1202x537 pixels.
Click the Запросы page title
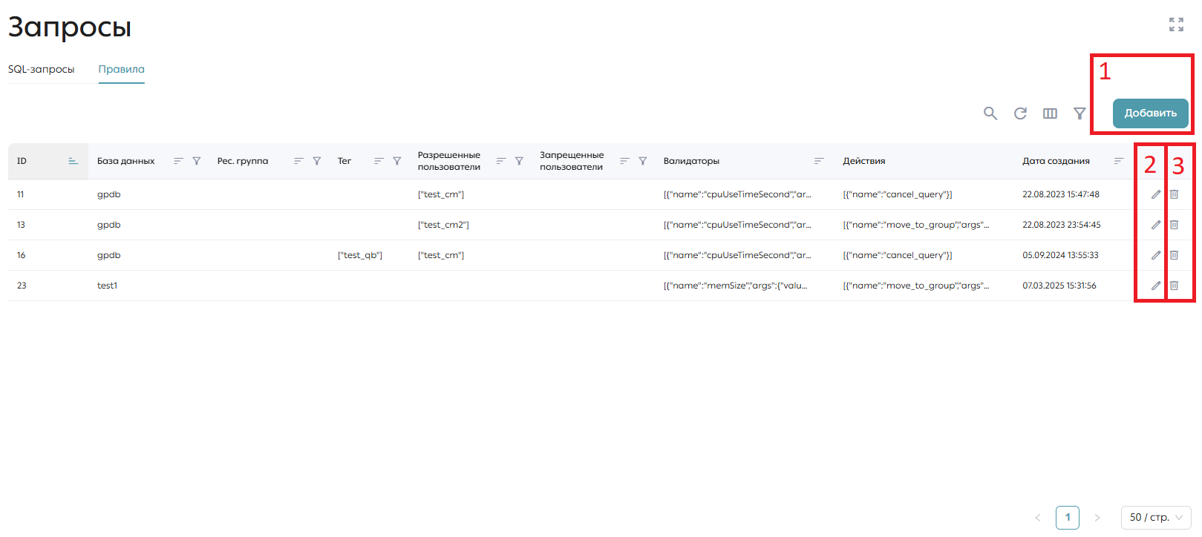(70, 27)
